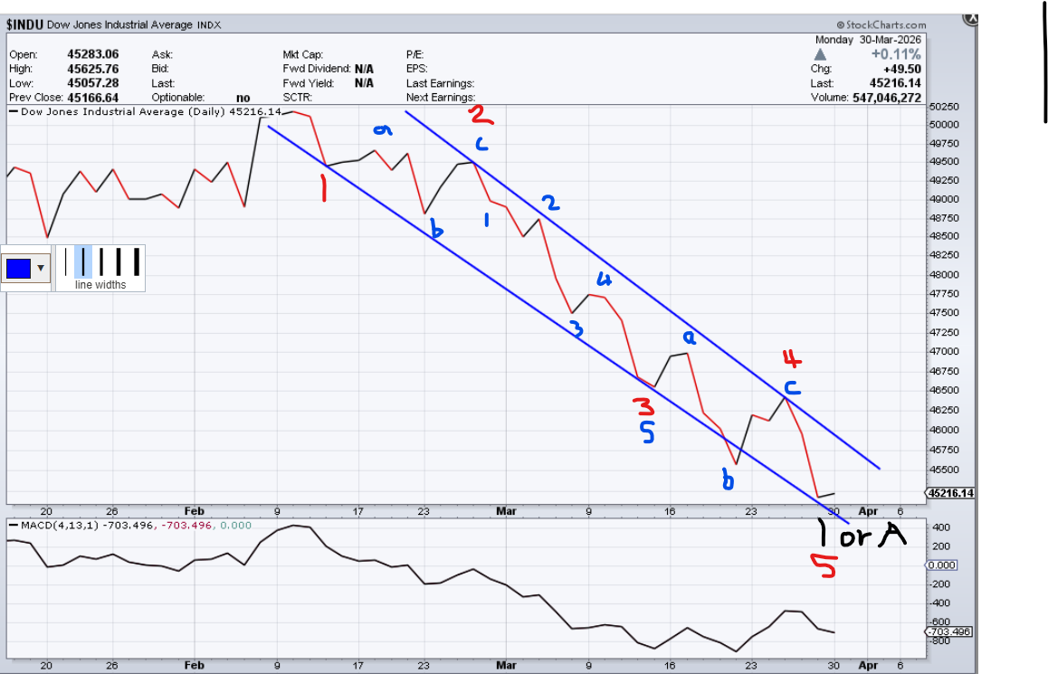Click the Optionable value 'no'
1048x674 pixels.
(243, 98)
